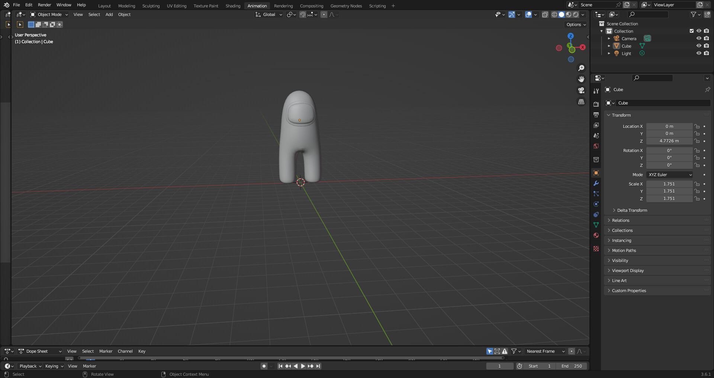
Task: Open the Modifiers wrench properties tab
Action: pos(596,183)
